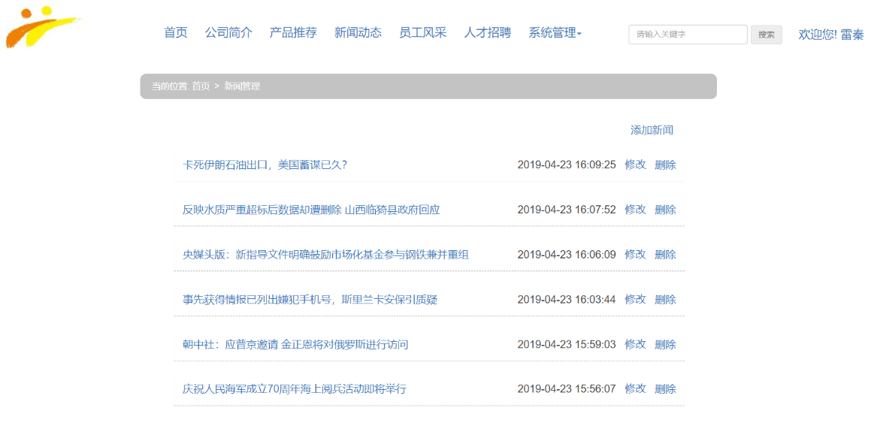Select the timestamp 2019-04-23 15:56:07
This screenshot has width=877, height=423.
[567, 389]
